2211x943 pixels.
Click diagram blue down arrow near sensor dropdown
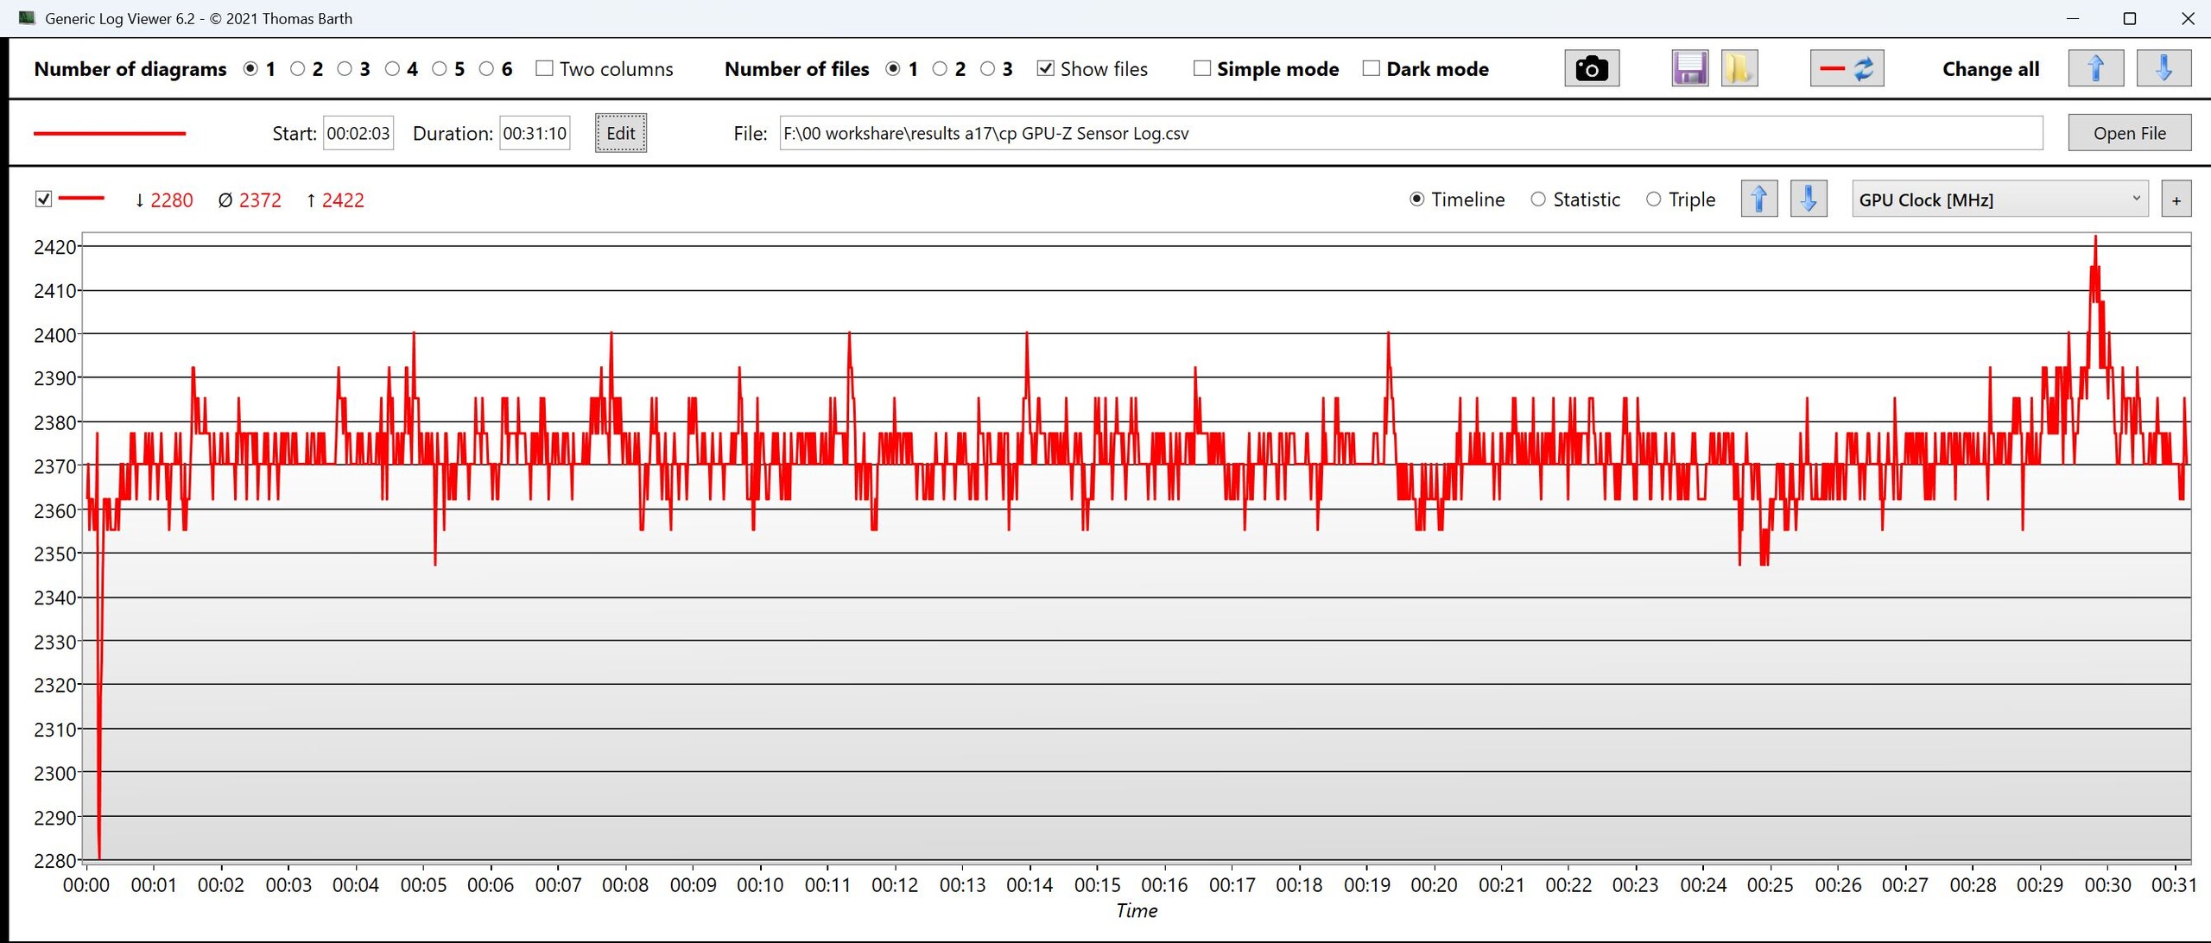click(x=1809, y=199)
